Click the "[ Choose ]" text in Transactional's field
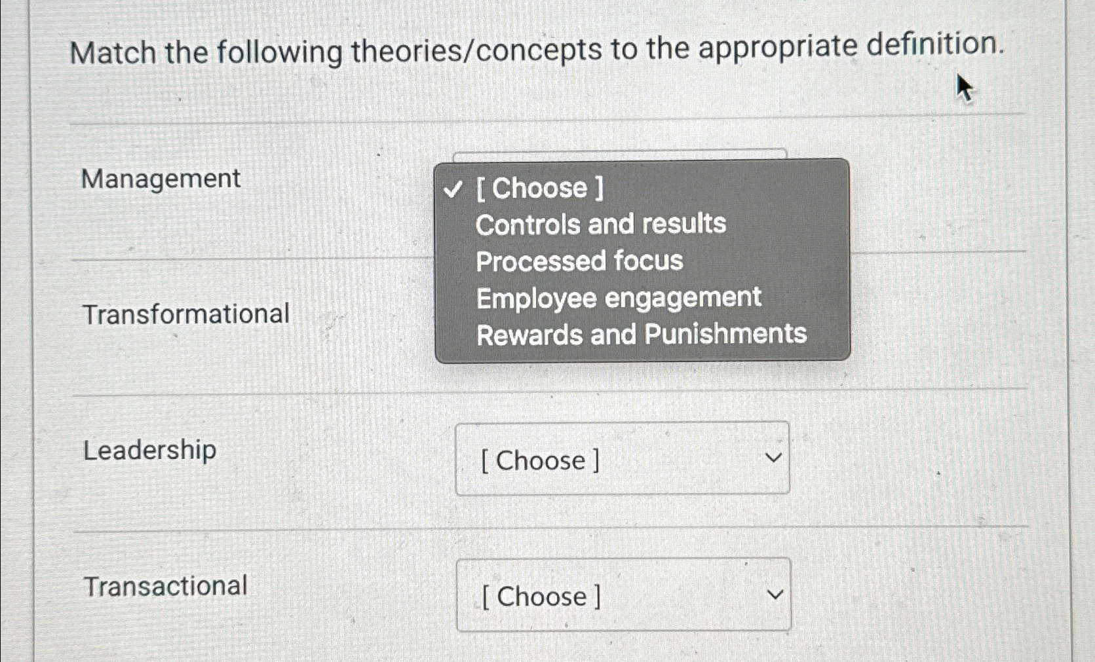The height and width of the screenshot is (662, 1095). coord(540,596)
